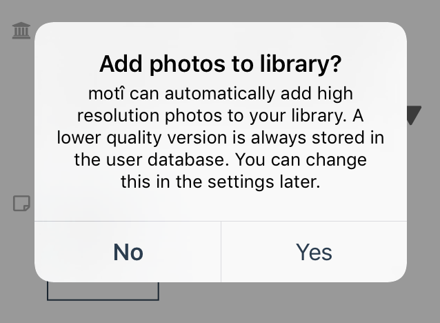Select the institution pillar icon
This screenshot has height=323, width=440.
click(x=21, y=30)
